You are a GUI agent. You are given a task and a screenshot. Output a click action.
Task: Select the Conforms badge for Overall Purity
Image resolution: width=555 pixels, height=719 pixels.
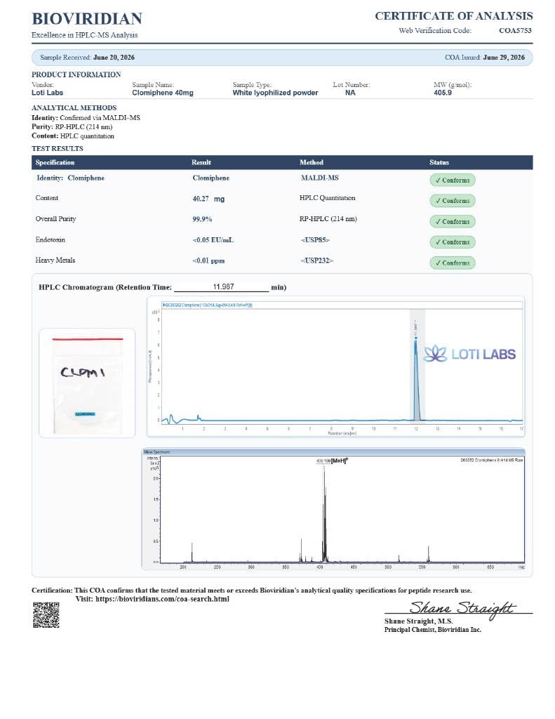click(453, 221)
